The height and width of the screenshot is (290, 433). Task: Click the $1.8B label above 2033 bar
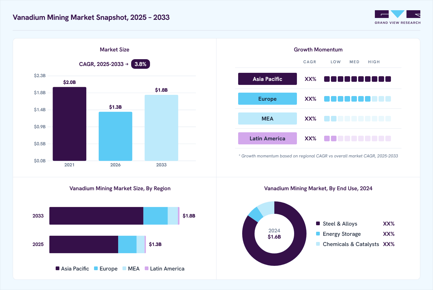(161, 90)
